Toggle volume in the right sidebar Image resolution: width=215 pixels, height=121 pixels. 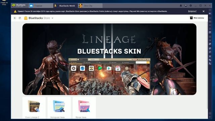coord(210,13)
